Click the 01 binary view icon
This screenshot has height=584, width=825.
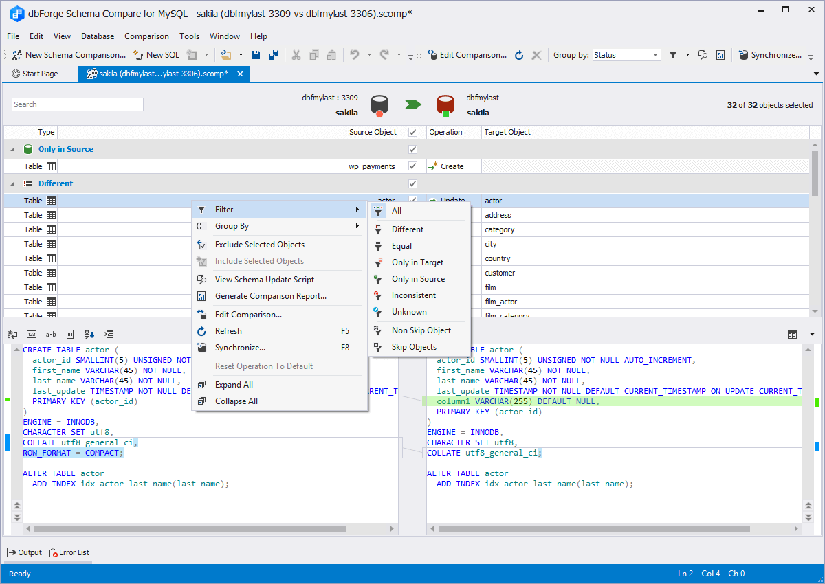(69, 334)
